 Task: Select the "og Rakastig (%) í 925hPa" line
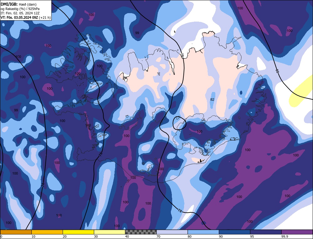[20, 8]
